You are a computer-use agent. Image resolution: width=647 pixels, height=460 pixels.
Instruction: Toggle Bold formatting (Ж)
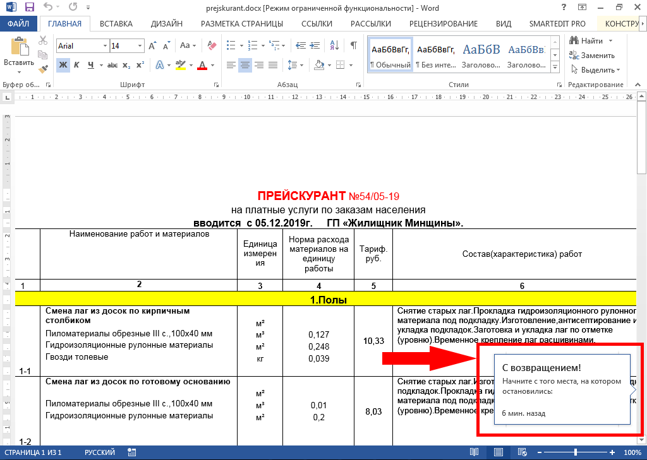pyautogui.click(x=63, y=65)
